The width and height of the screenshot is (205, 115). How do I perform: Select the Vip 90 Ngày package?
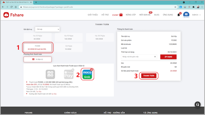tap(69, 37)
